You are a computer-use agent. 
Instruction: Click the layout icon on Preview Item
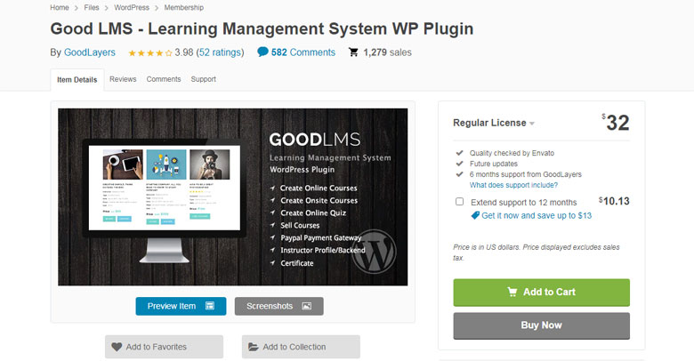(x=210, y=306)
